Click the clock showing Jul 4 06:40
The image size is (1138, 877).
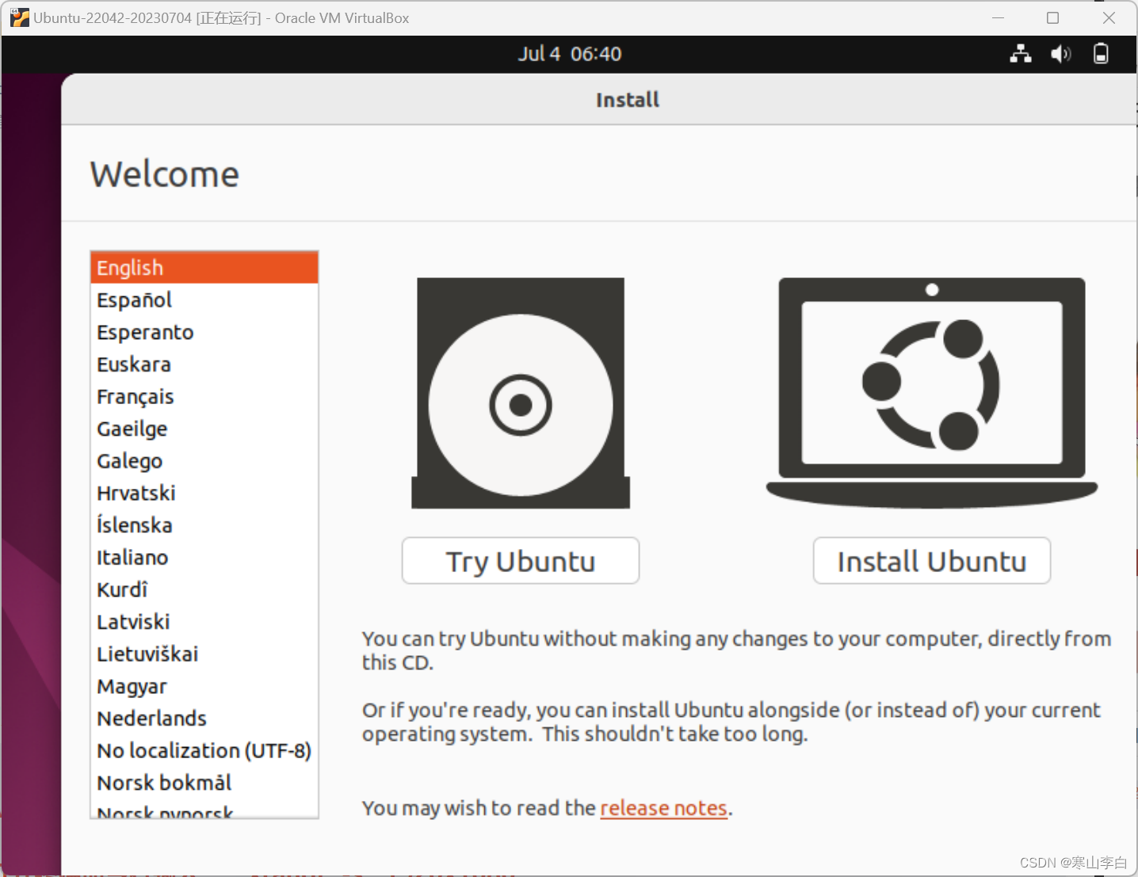[570, 53]
